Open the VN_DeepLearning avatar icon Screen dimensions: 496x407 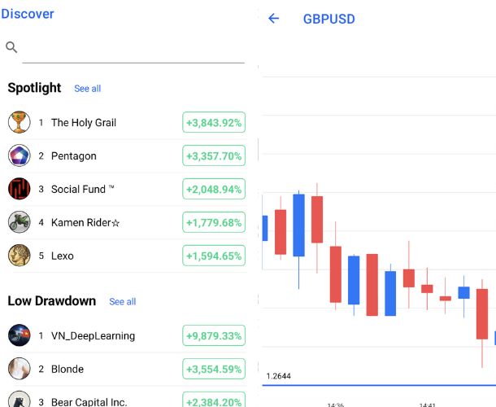point(19,335)
